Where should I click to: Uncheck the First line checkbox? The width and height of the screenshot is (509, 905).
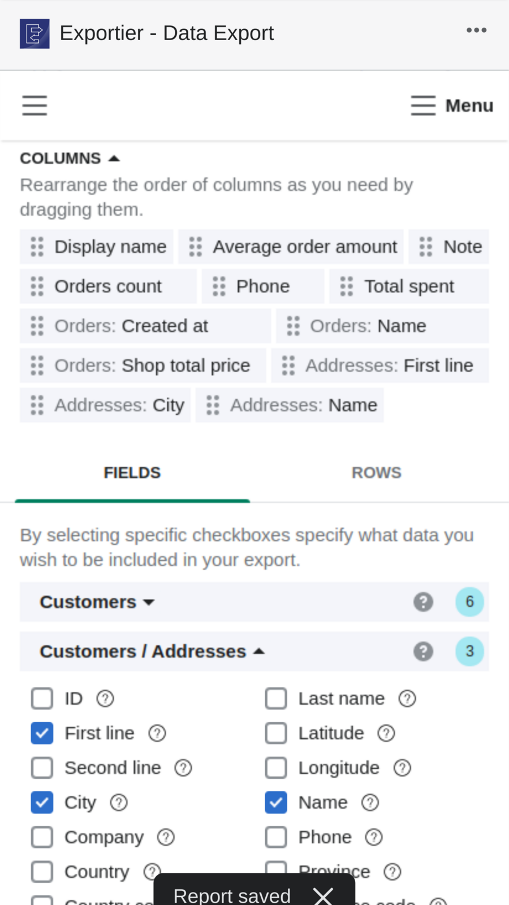tap(41, 732)
